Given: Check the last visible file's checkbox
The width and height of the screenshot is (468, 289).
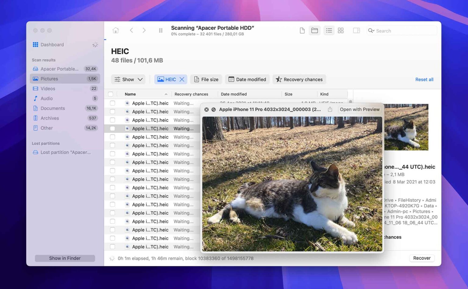Looking at the screenshot, I should click(112, 247).
